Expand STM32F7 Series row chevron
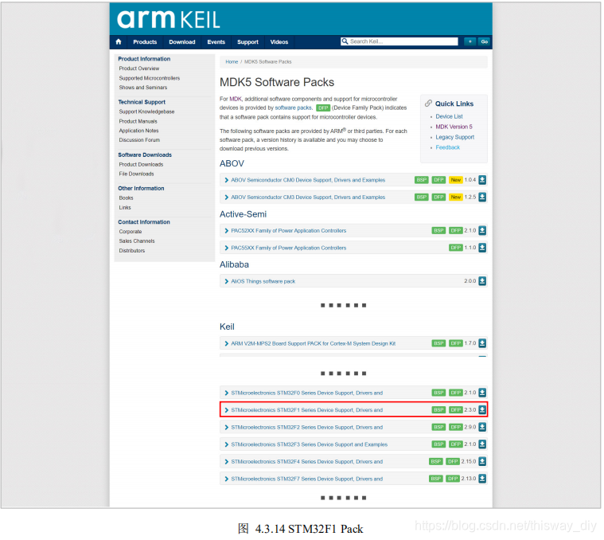Image resolution: width=604 pixels, height=540 pixels. tap(227, 479)
